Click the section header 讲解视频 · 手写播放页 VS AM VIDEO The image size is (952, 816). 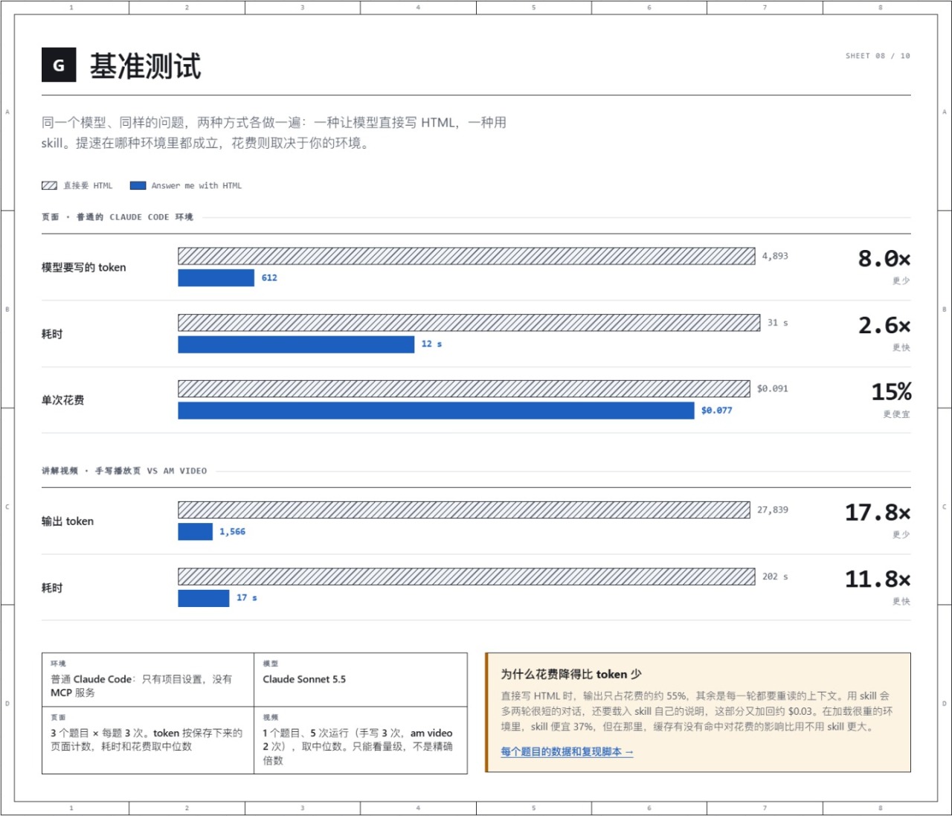(124, 471)
